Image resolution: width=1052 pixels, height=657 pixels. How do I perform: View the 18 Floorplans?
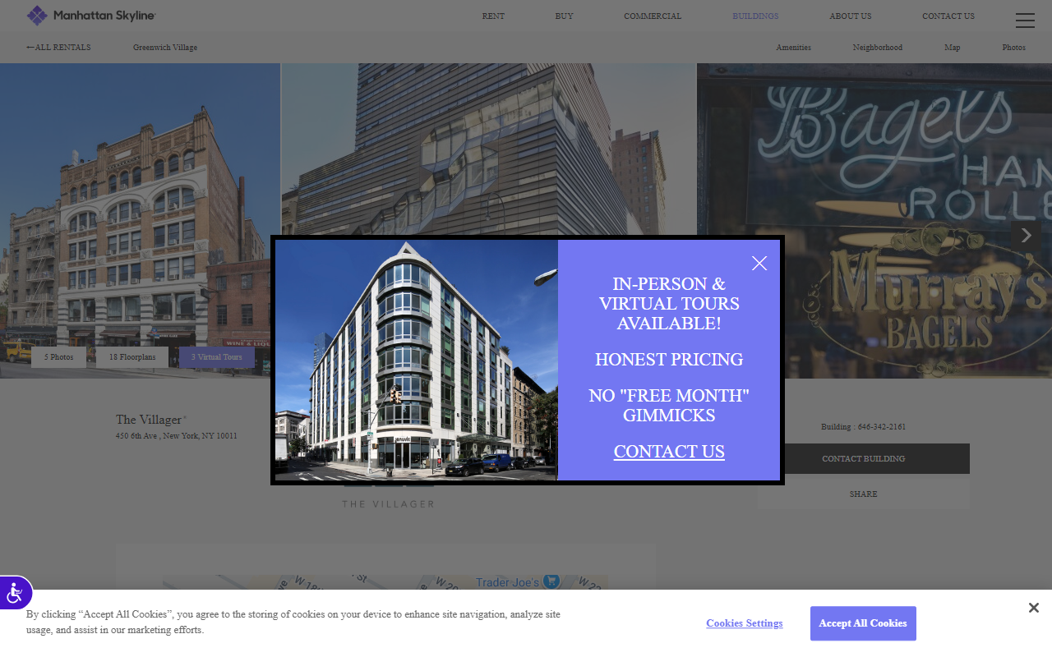point(132,357)
